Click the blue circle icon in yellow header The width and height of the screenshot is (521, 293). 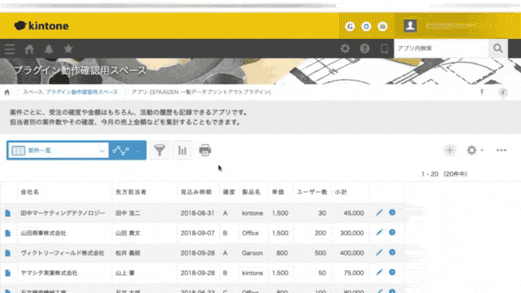pos(366,26)
